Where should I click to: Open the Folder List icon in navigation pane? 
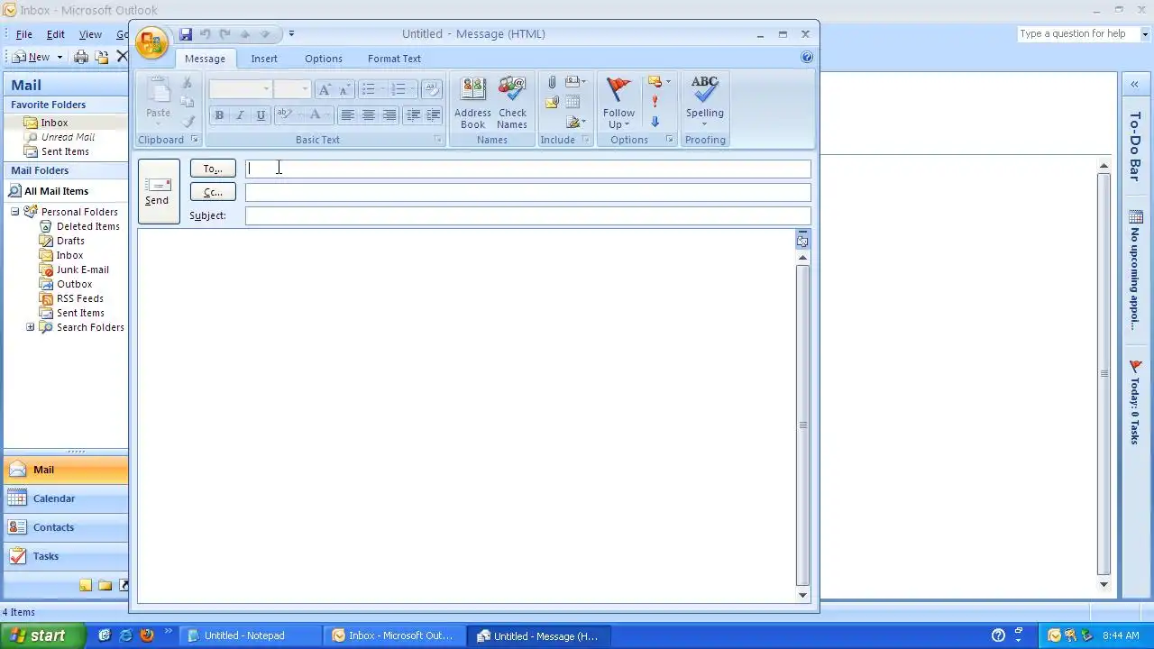tap(105, 585)
